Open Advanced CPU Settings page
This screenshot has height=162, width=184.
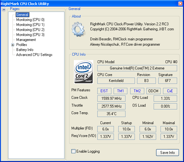34,55
